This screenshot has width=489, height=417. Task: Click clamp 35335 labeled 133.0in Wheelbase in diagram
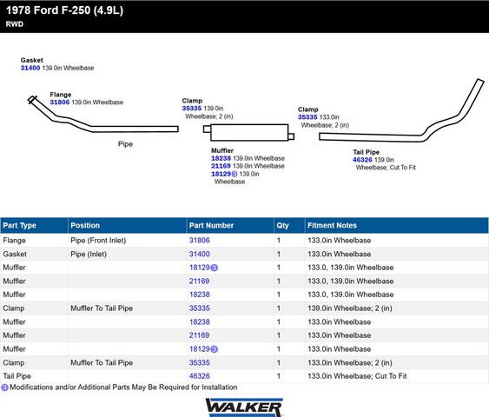click(307, 117)
